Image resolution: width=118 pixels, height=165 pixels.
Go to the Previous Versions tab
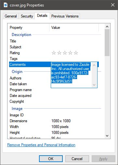tap(65, 16)
